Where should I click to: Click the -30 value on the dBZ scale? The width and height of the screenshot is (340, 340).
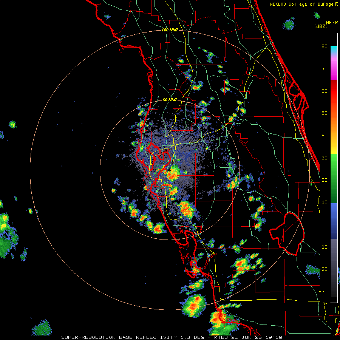[x=323, y=291]
